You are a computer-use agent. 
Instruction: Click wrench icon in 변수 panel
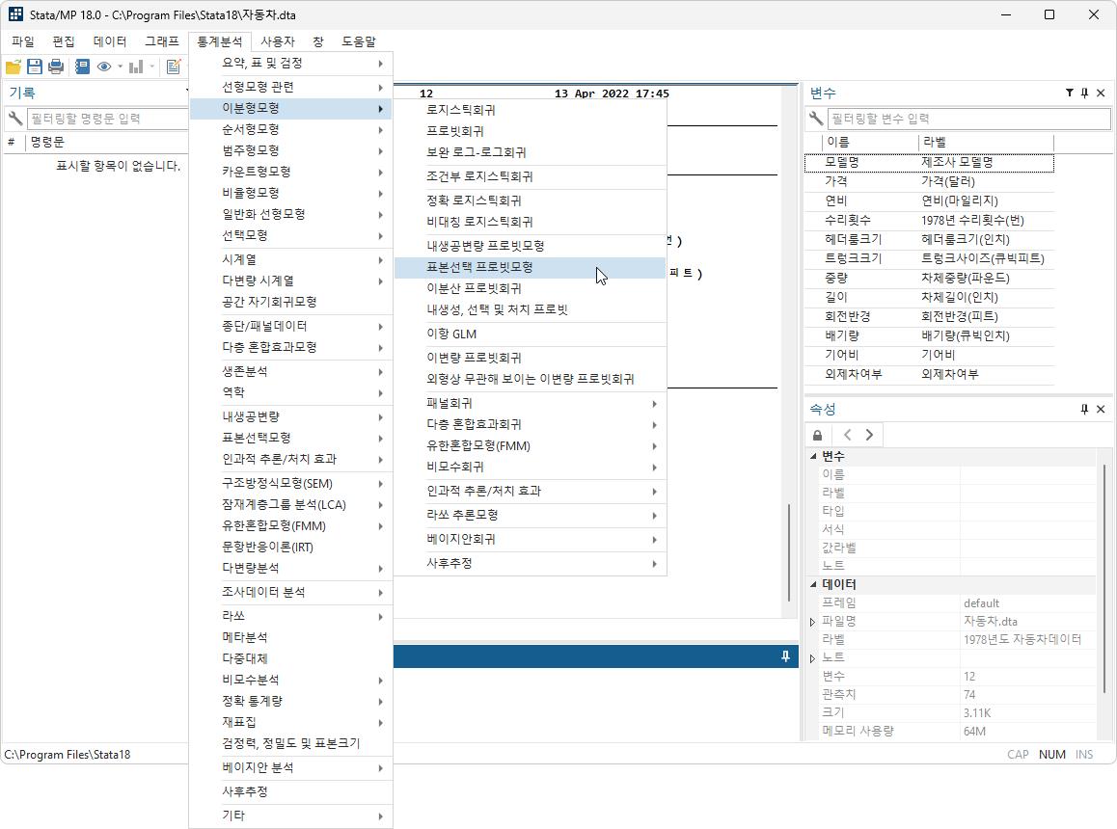click(x=816, y=119)
